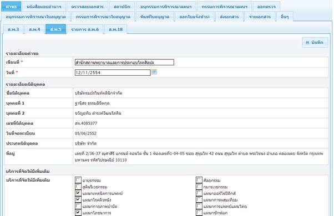
Task: Go to the สถาปนิก tab
Action: pyautogui.click(x=122, y=7)
